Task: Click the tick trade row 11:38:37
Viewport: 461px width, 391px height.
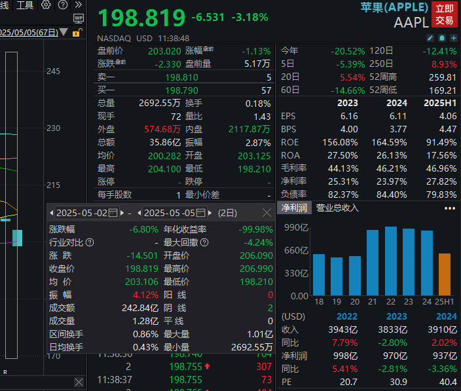Action: click(185, 380)
